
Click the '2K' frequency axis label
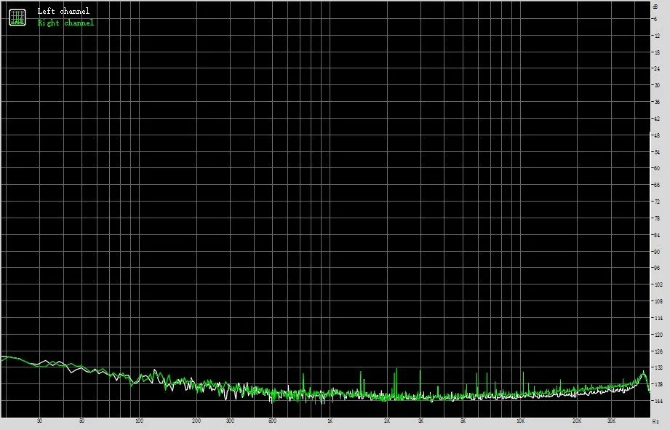[x=387, y=421]
